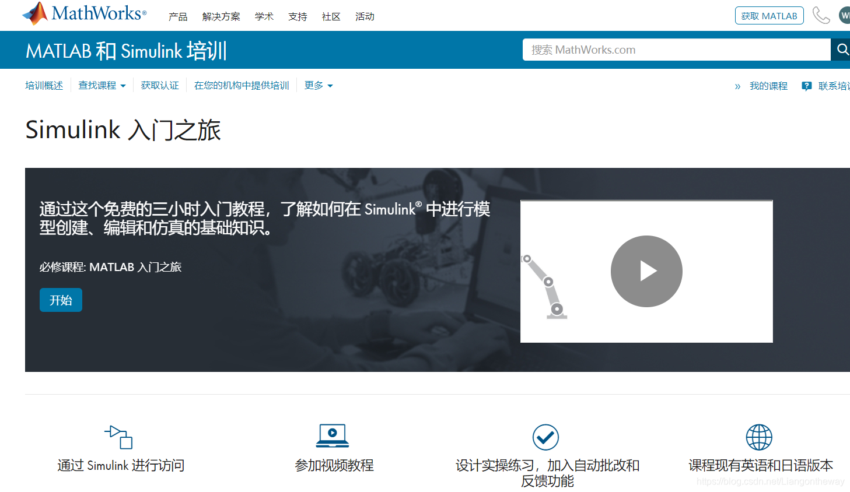Click the globe icon for language versions
This screenshot has height=492, width=850.
(x=758, y=435)
